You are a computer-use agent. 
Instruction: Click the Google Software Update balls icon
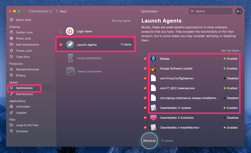click(x=153, y=68)
